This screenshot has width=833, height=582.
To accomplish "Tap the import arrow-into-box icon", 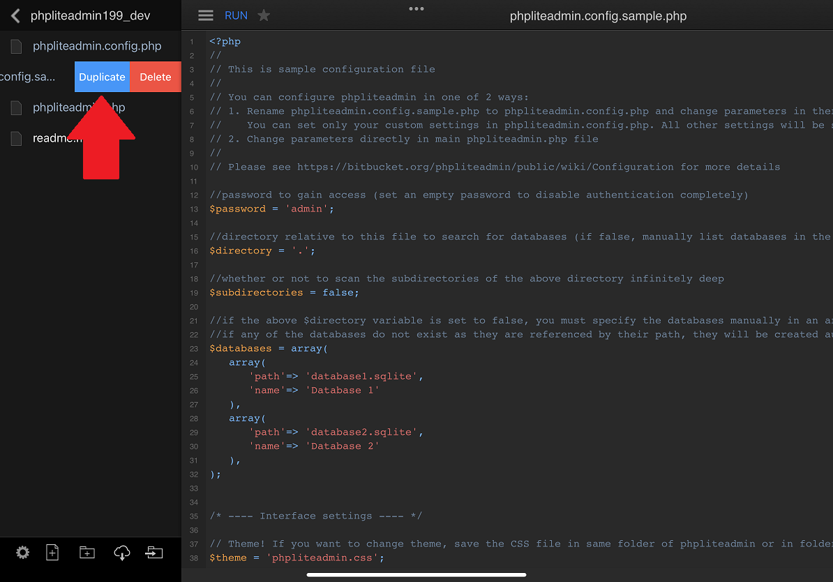I will 154,553.
